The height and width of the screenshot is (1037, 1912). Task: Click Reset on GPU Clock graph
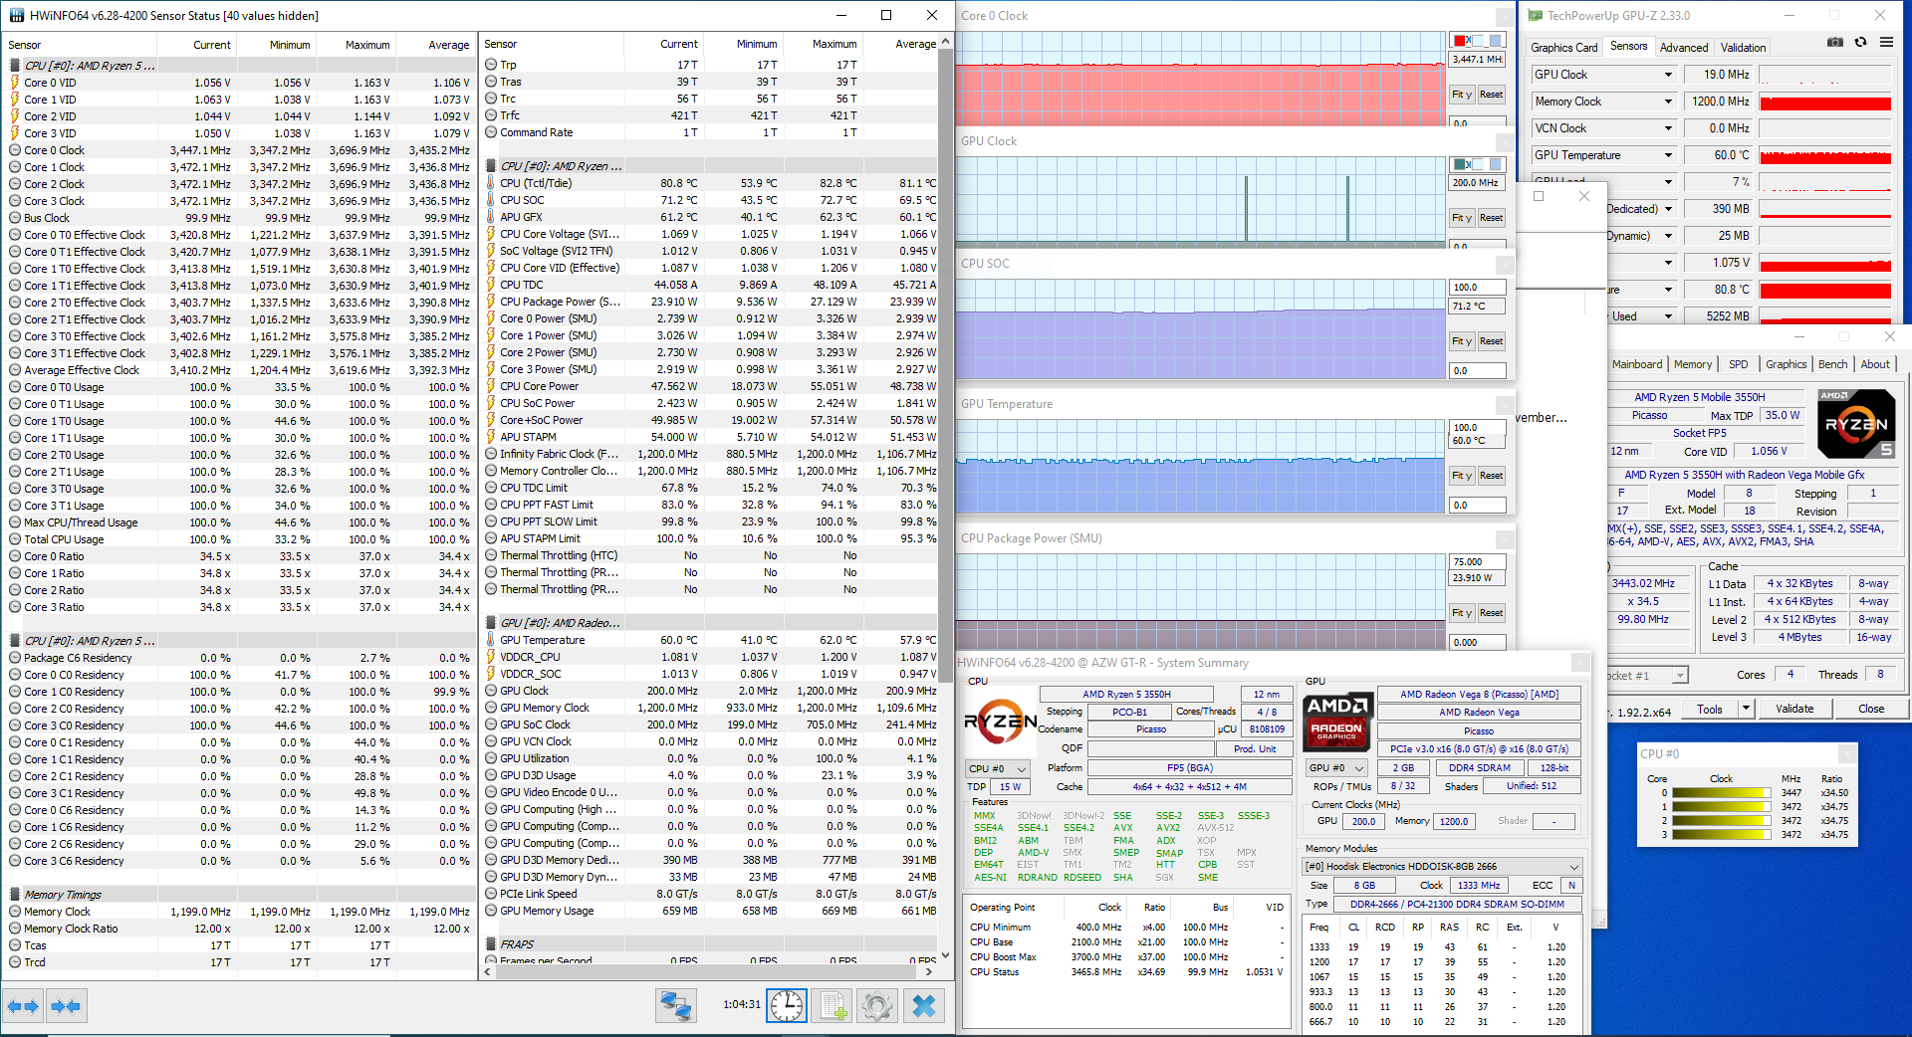point(1491,218)
